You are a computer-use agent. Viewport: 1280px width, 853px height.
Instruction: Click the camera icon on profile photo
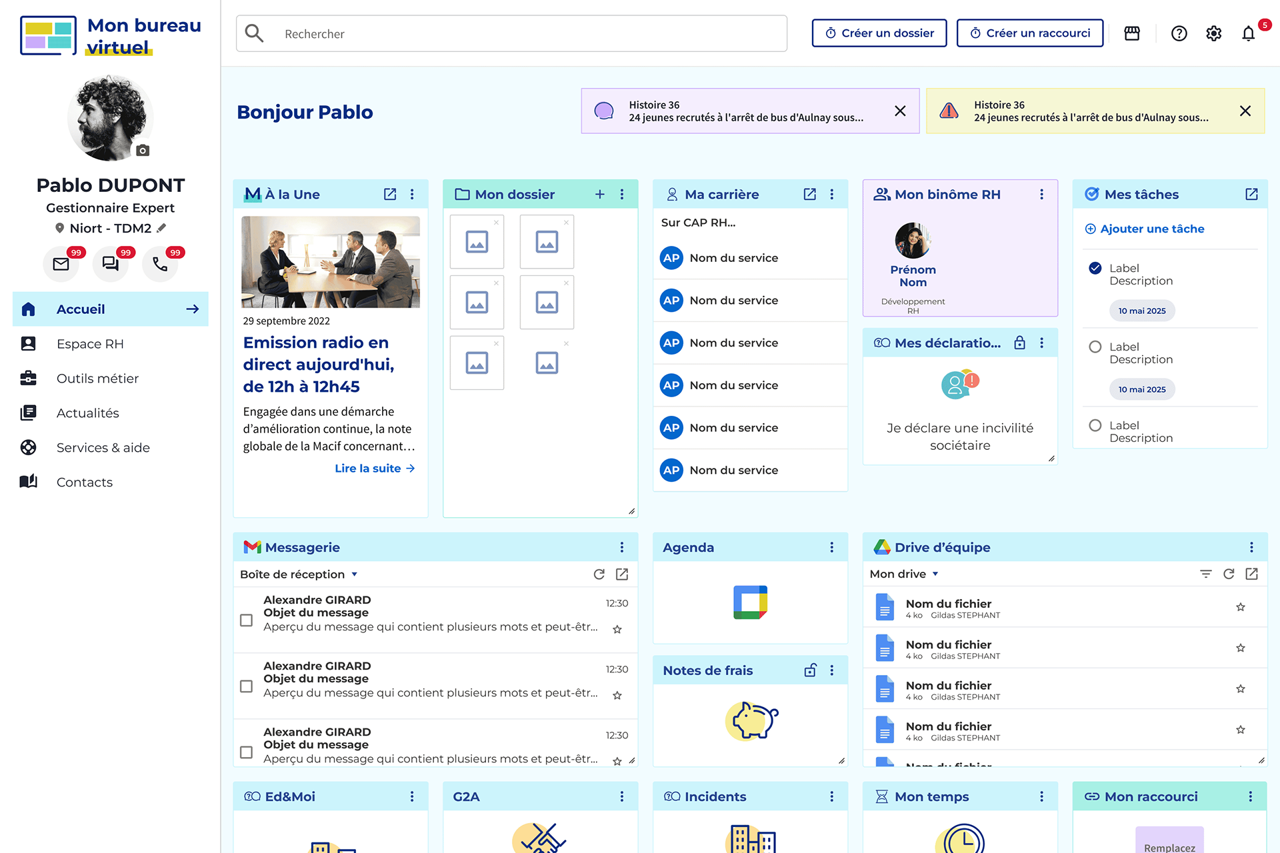(143, 151)
